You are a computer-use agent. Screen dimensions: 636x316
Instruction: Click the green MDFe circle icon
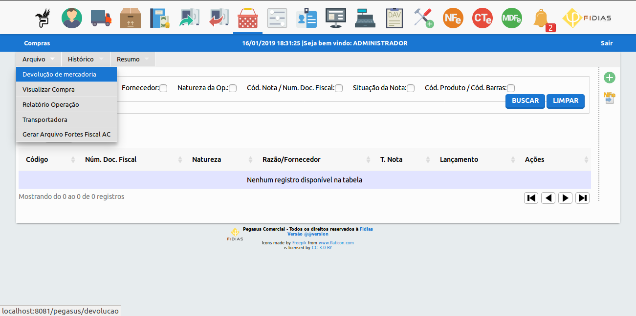click(511, 18)
